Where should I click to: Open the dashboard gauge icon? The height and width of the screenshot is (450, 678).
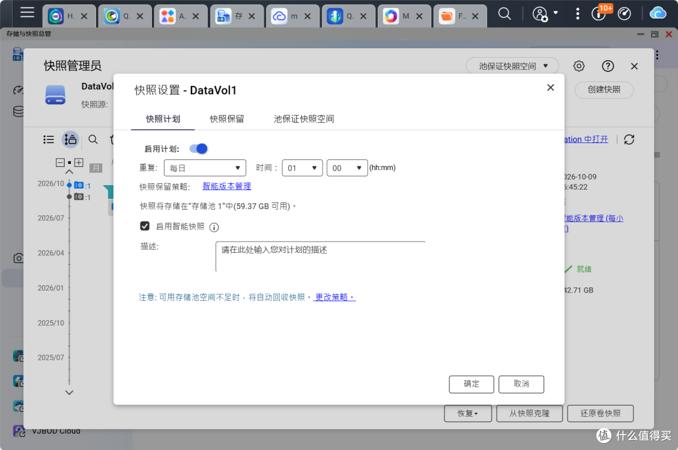click(x=624, y=14)
